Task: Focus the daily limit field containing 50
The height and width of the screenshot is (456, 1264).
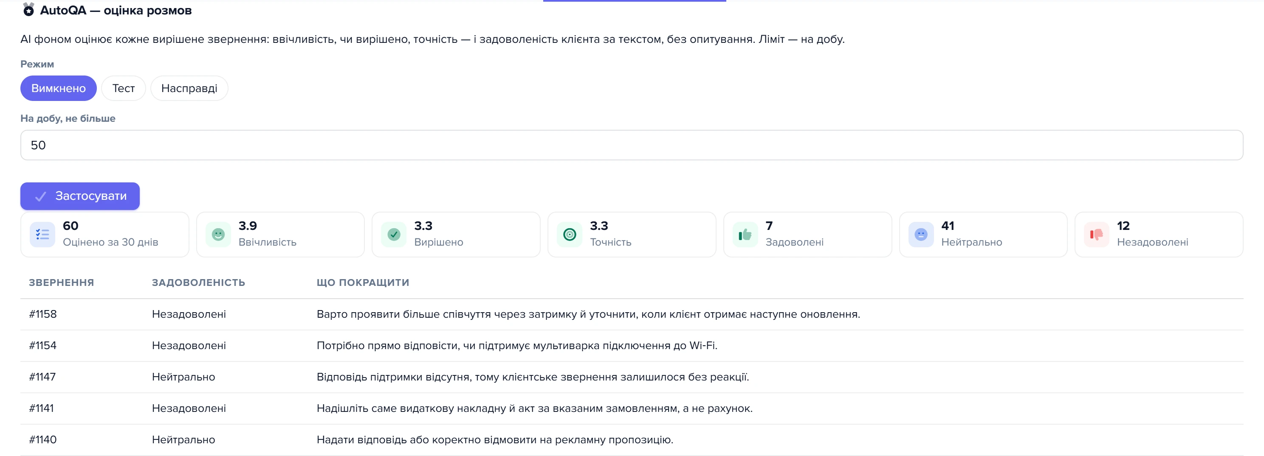Action: tap(632, 145)
